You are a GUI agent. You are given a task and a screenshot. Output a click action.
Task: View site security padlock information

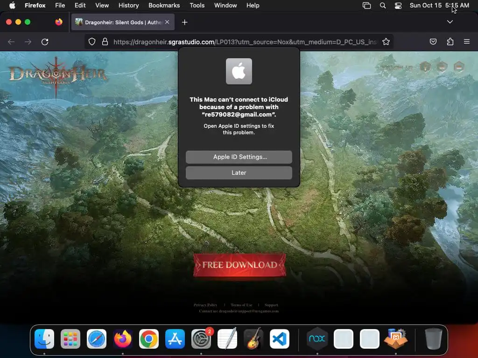click(x=105, y=41)
